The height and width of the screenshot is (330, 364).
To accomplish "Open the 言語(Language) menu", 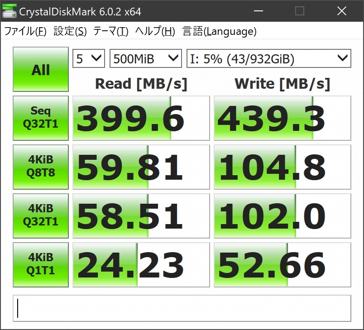I will 220,31.
